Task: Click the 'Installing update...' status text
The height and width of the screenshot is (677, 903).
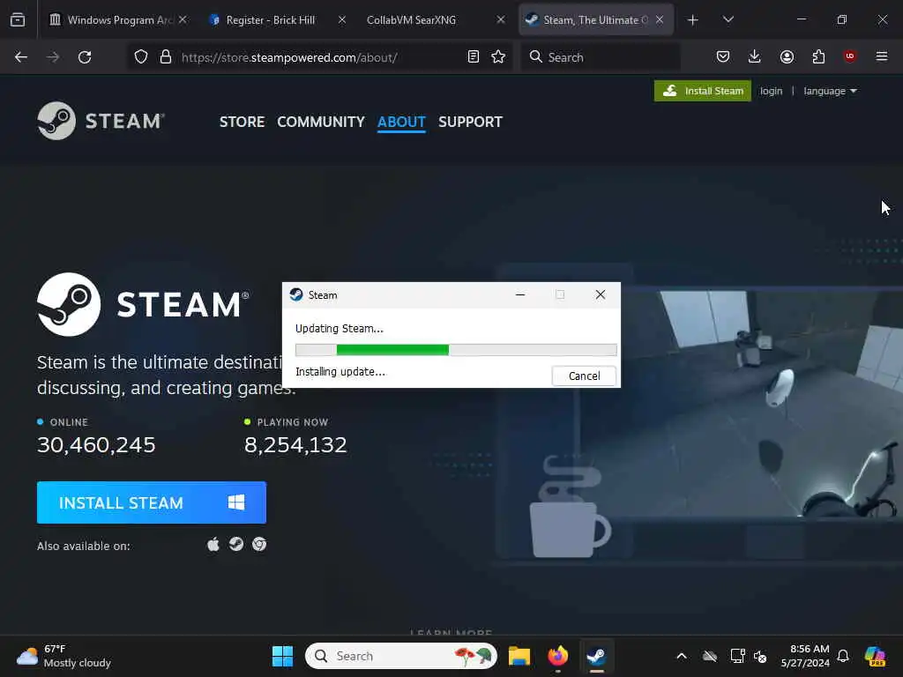Action: [x=340, y=371]
